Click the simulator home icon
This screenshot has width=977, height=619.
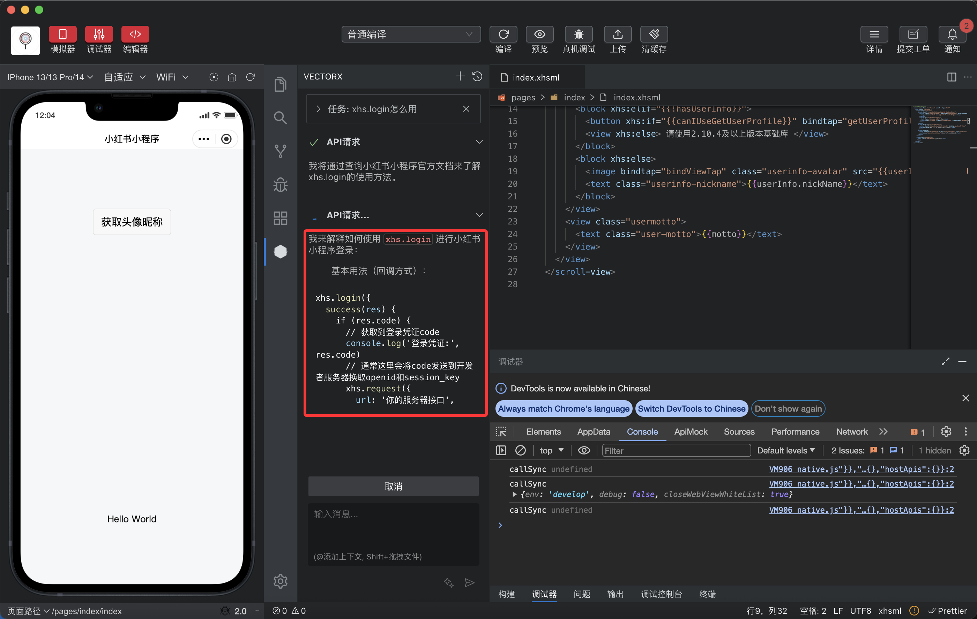[232, 77]
